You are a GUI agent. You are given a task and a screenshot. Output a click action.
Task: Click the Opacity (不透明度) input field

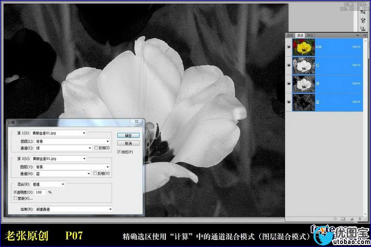40,192
